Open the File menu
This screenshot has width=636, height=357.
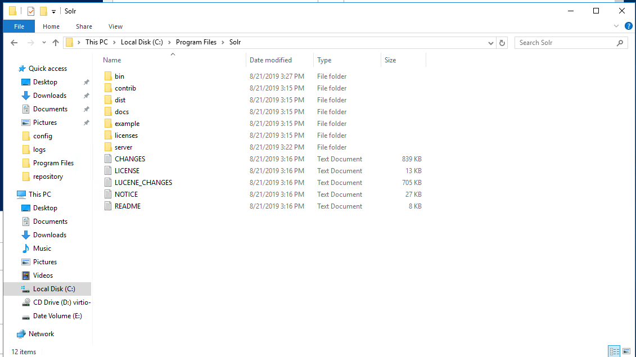[x=19, y=26]
